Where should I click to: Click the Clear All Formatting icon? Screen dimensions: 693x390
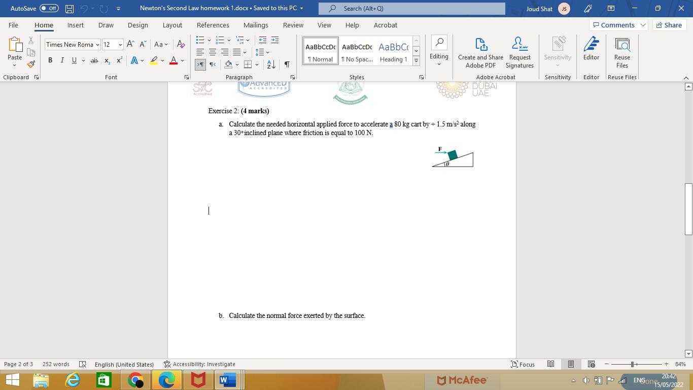181,45
